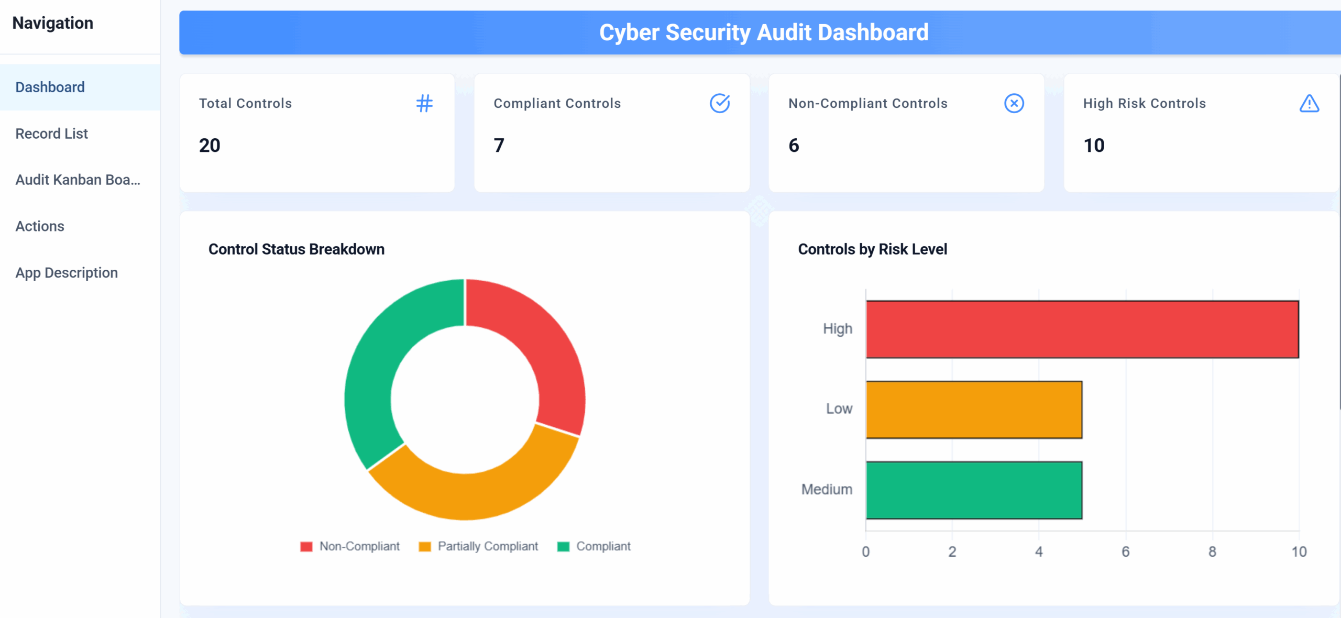Click the green Medium risk bar
Viewport: 1341px width, 618px height.
point(974,490)
